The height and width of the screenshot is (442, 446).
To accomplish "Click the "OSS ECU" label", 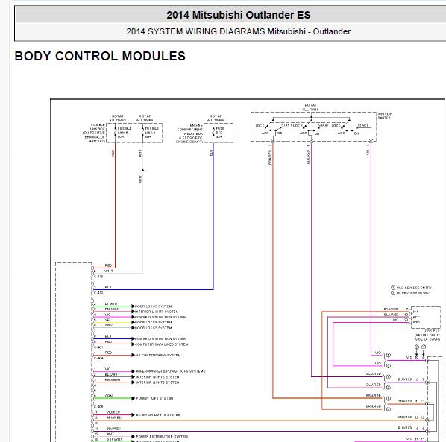I will point(432,331).
